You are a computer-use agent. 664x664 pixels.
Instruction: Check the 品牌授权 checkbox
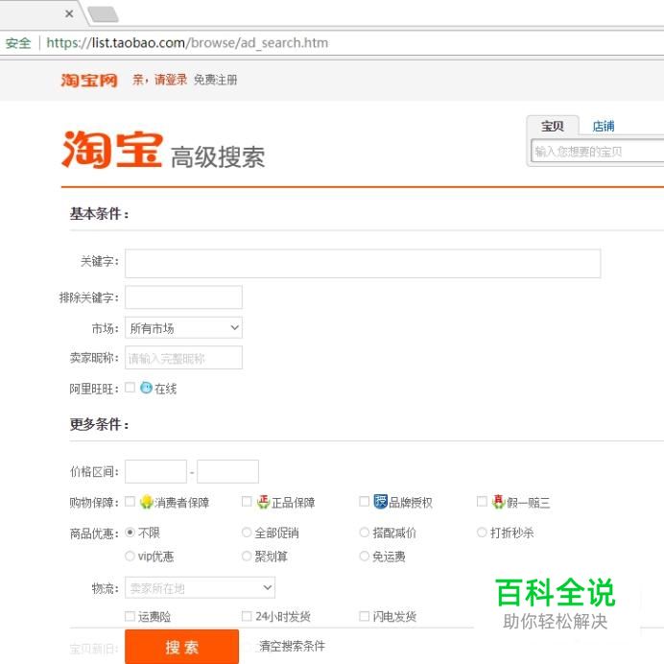[x=365, y=502]
